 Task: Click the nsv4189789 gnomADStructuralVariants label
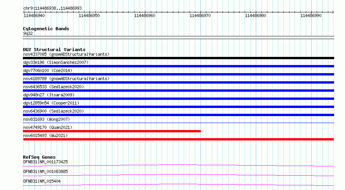click(x=66, y=79)
